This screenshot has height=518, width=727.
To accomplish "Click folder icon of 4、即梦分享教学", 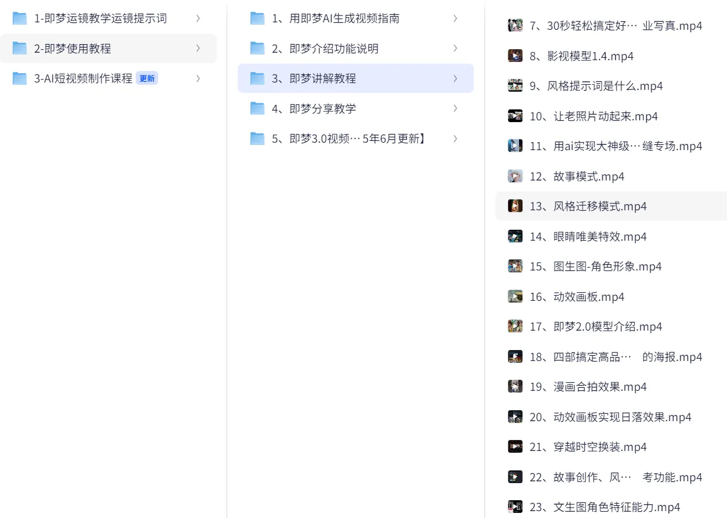I will tap(257, 108).
